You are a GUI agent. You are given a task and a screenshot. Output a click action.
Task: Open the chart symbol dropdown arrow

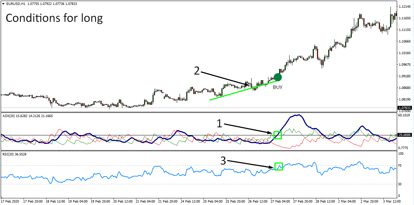click(x=4, y=3)
